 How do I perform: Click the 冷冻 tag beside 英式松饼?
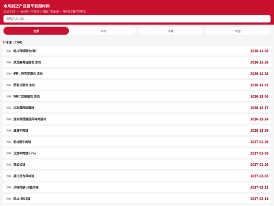[9, 165]
